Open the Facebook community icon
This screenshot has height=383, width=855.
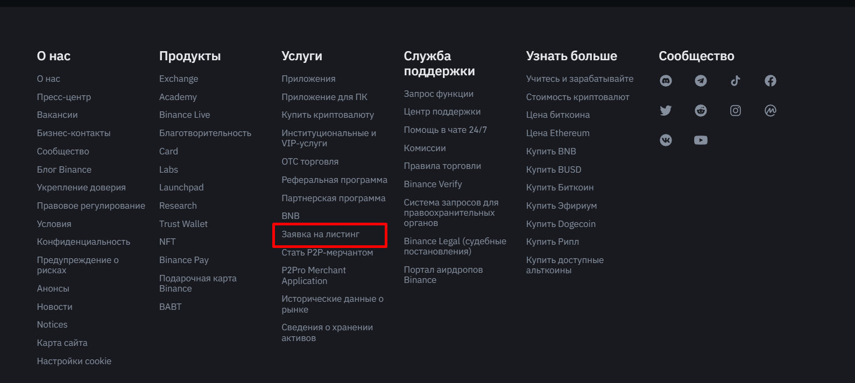tap(771, 81)
